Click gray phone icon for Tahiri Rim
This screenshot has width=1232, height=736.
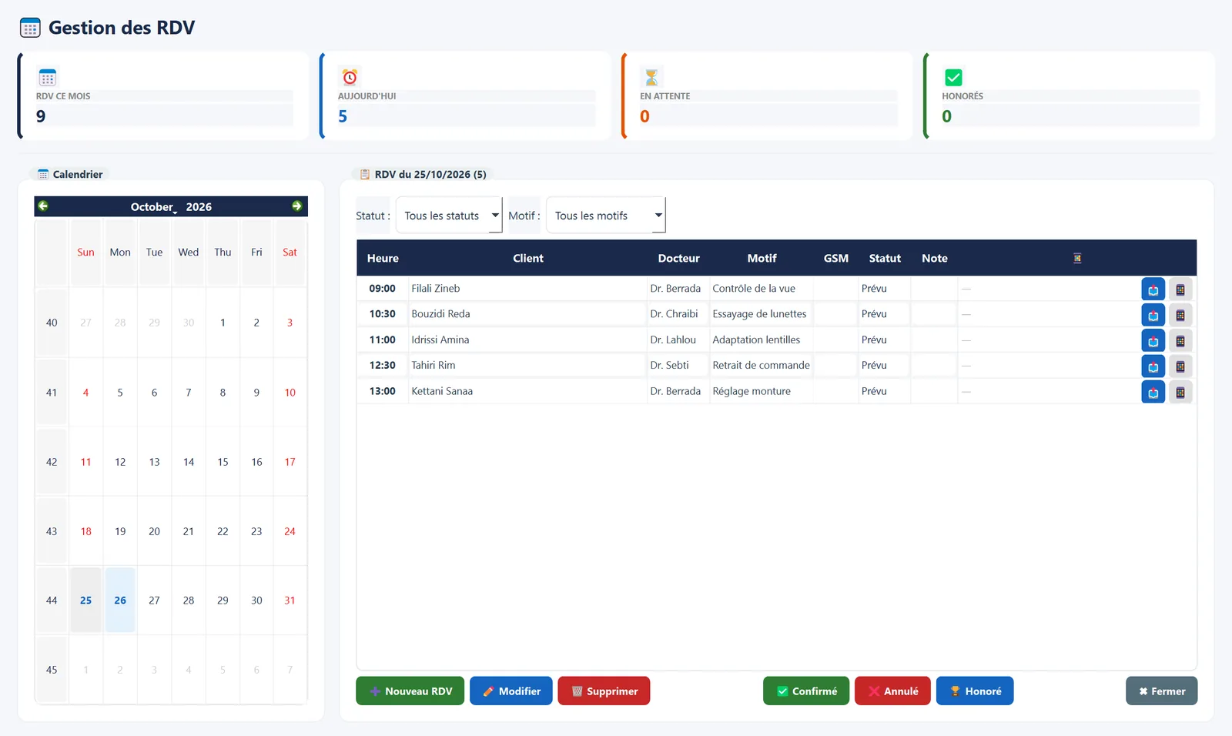click(x=1180, y=366)
